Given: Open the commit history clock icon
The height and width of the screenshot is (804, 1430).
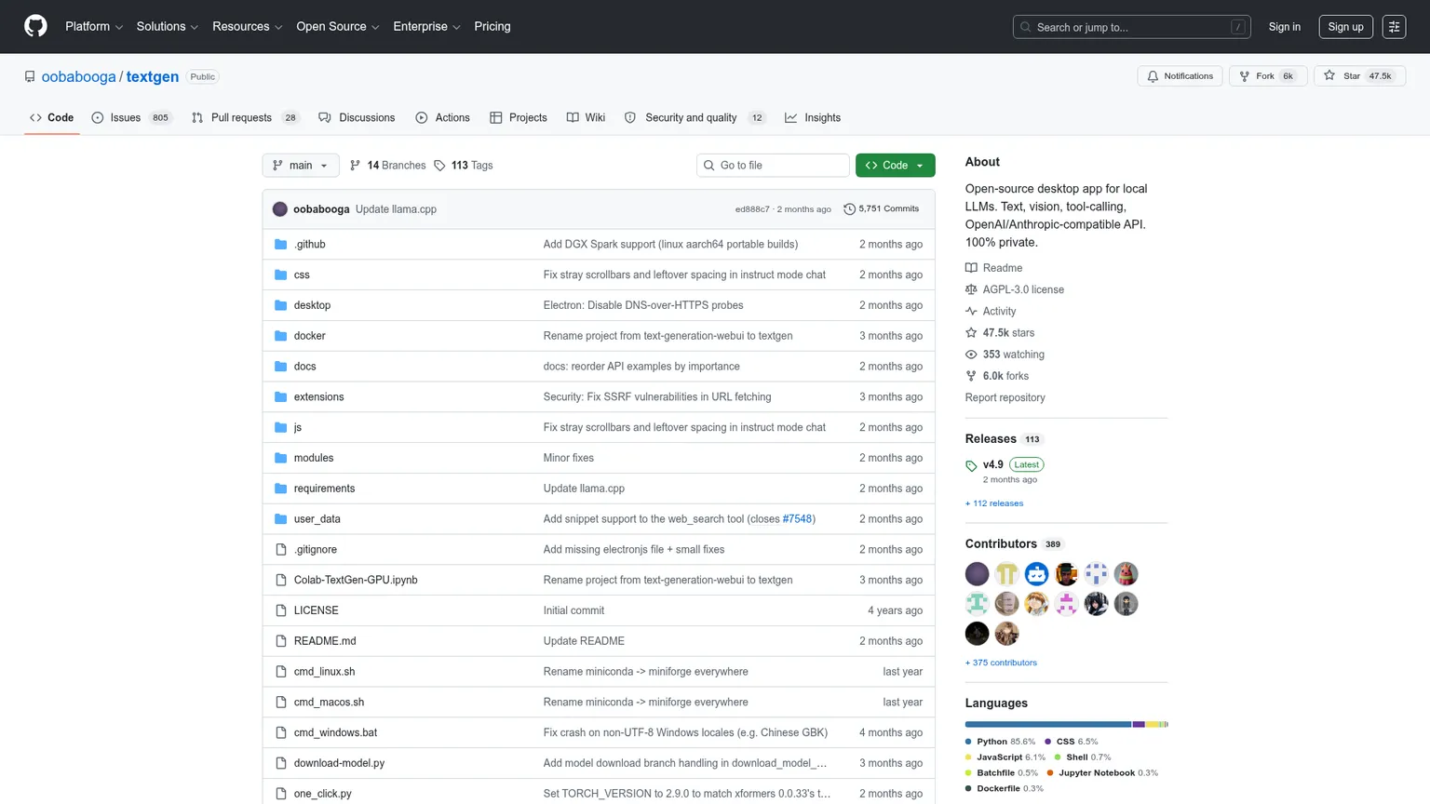Looking at the screenshot, I should click(849, 209).
